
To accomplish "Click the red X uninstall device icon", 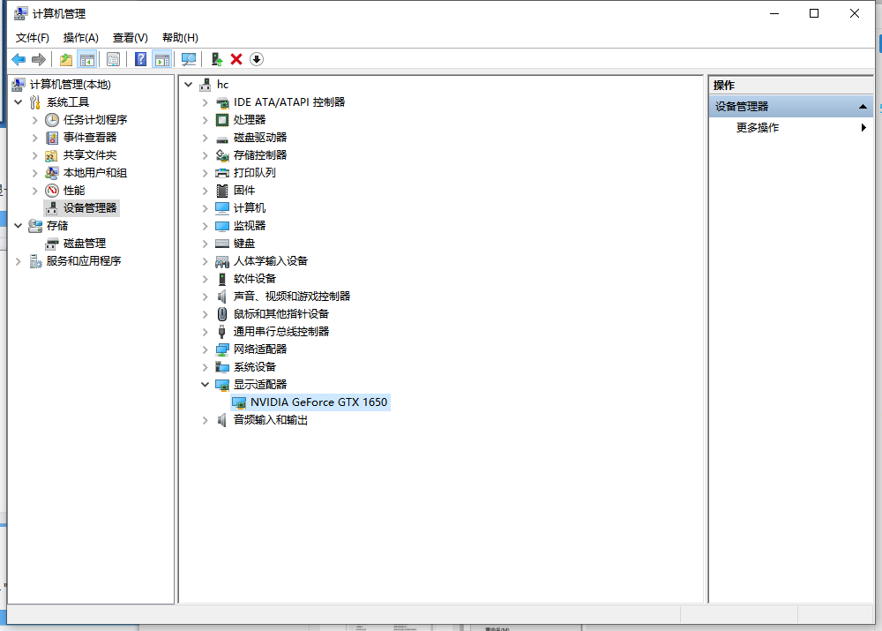I will pyautogui.click(x=236, y=59).
